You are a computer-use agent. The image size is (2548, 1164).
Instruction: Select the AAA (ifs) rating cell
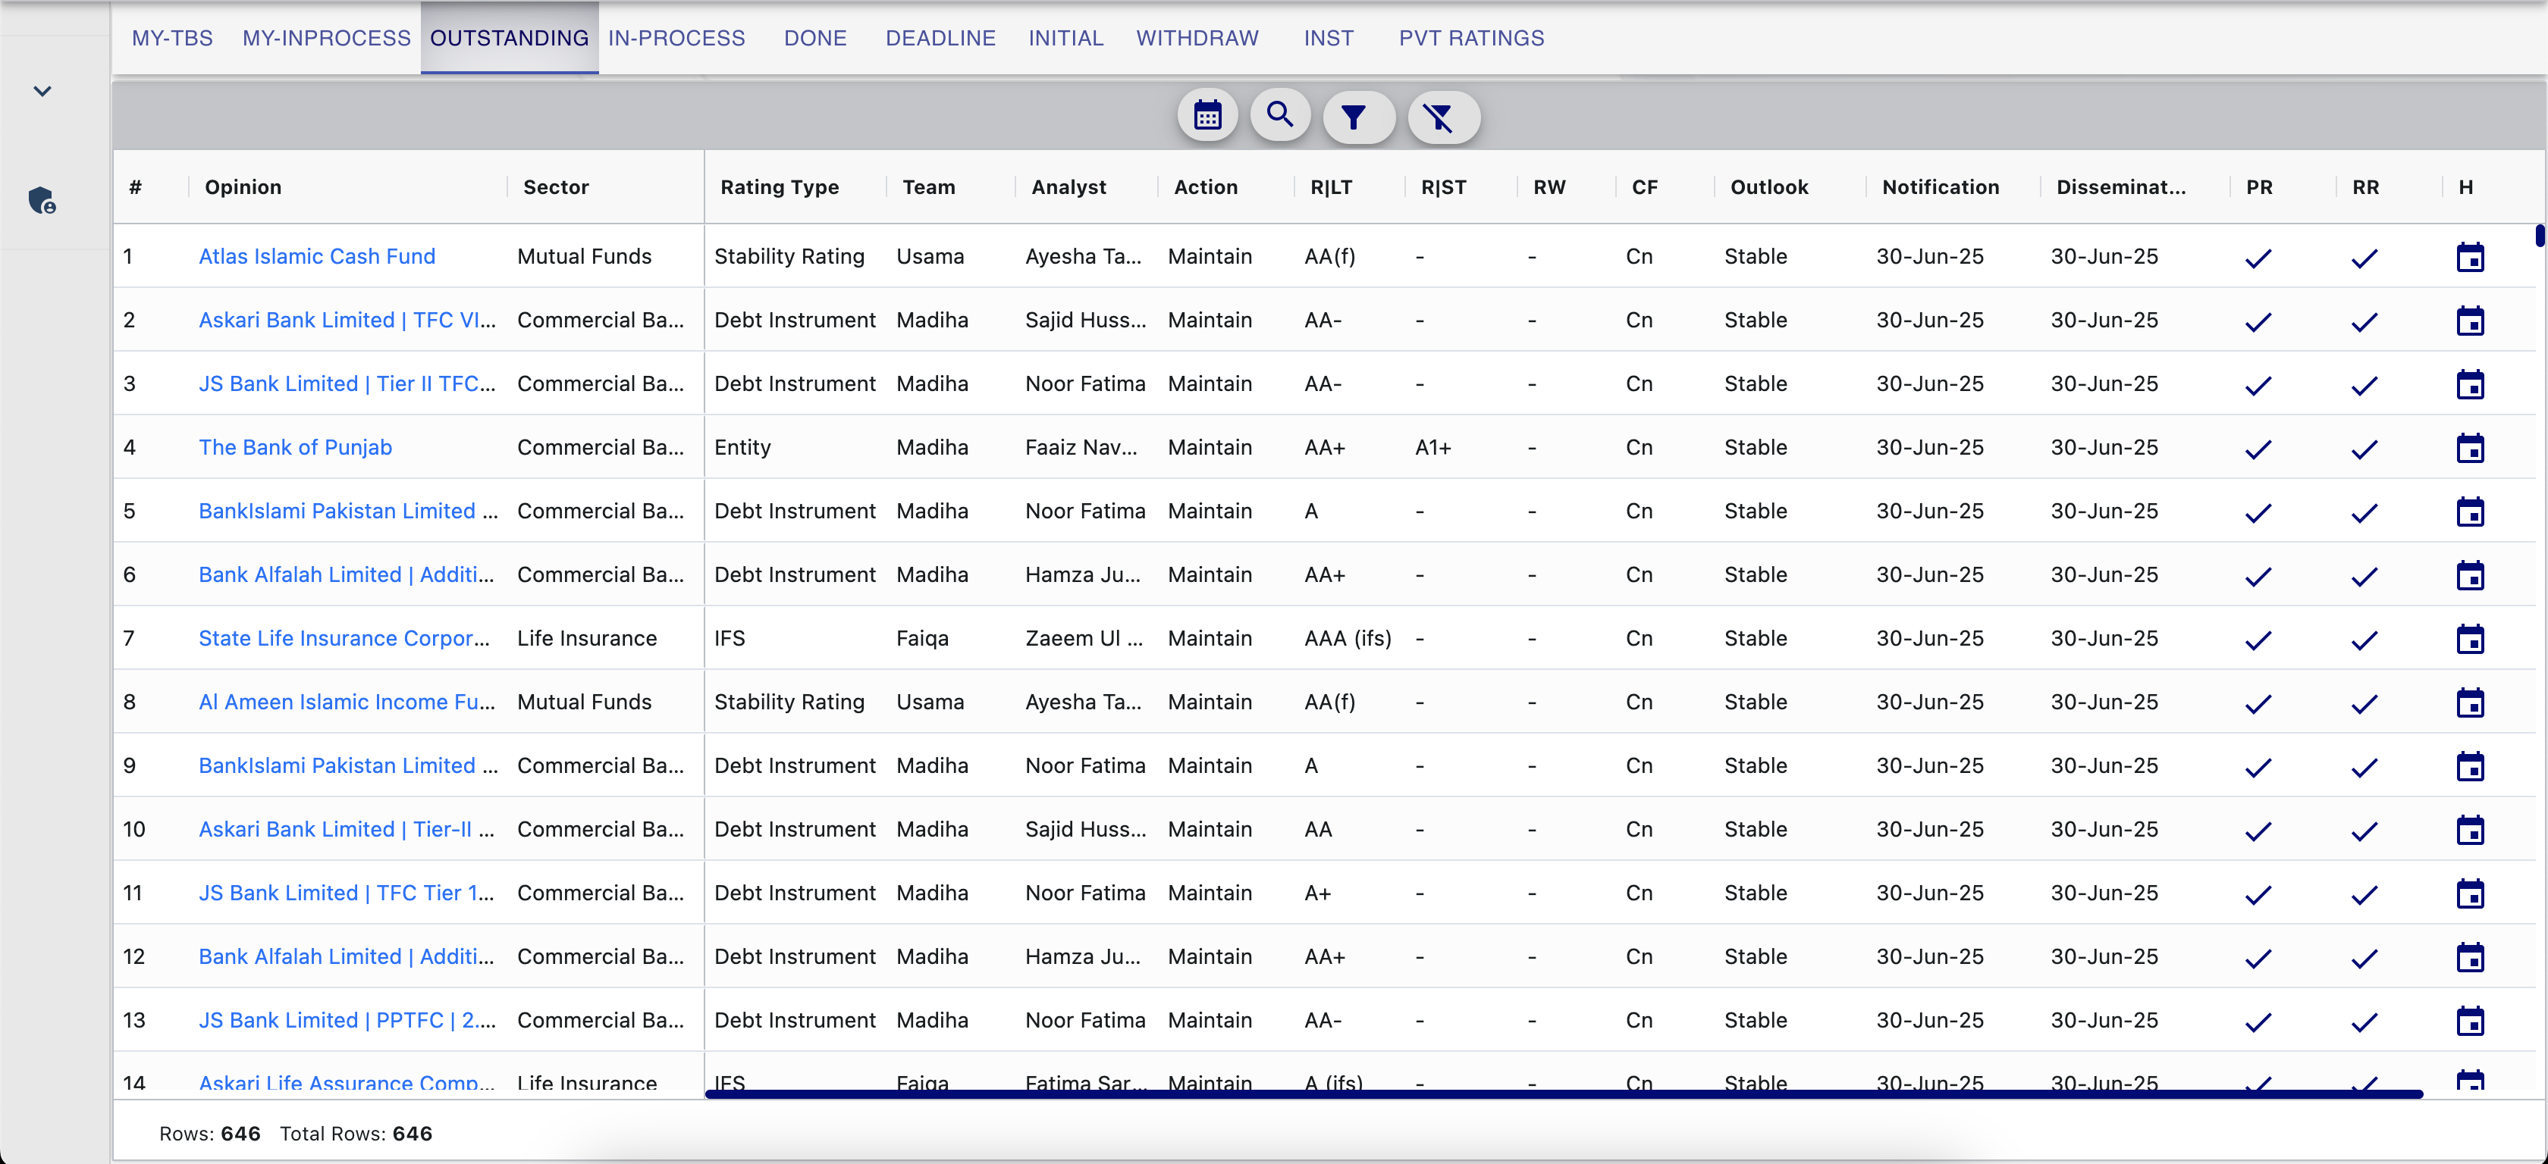[x=1348, y=638]
